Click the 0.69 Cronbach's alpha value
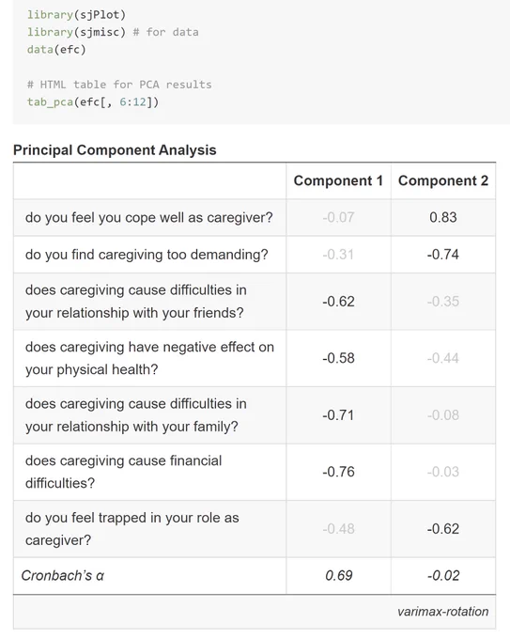 (338, 575)
